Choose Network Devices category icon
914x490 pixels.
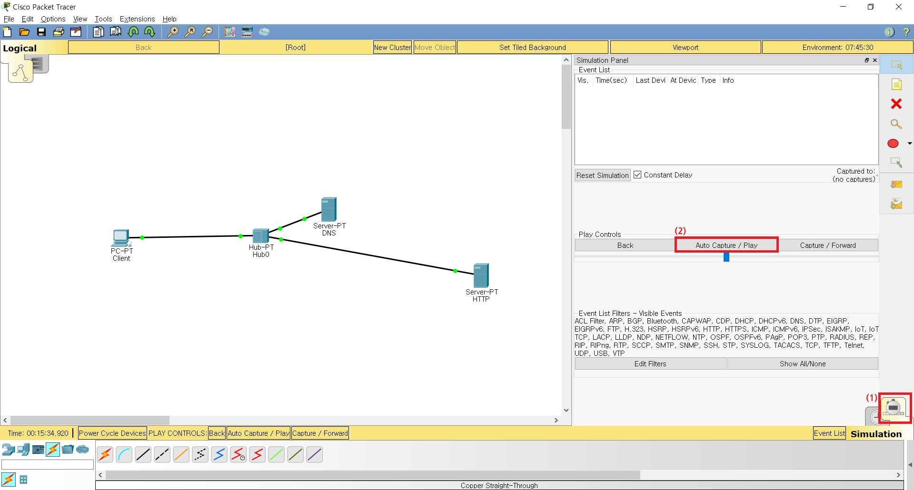[8, 449]
